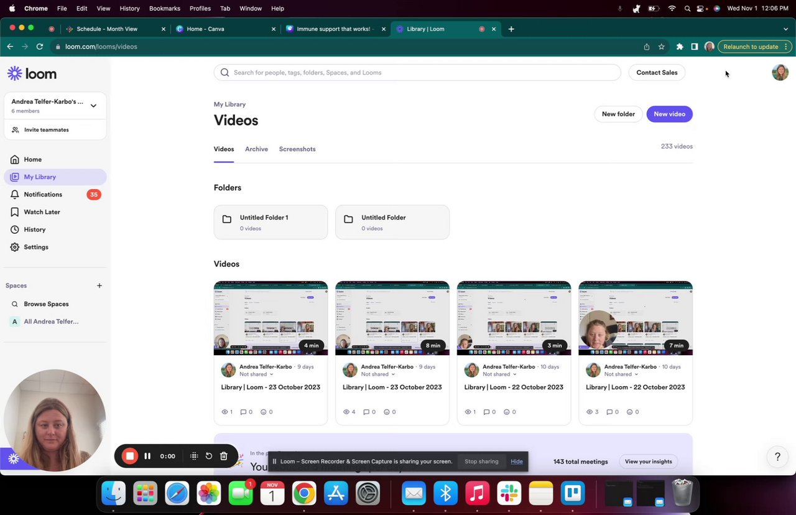Click Invite teammates
Screen dimensions: 796x515
[46, 130]
